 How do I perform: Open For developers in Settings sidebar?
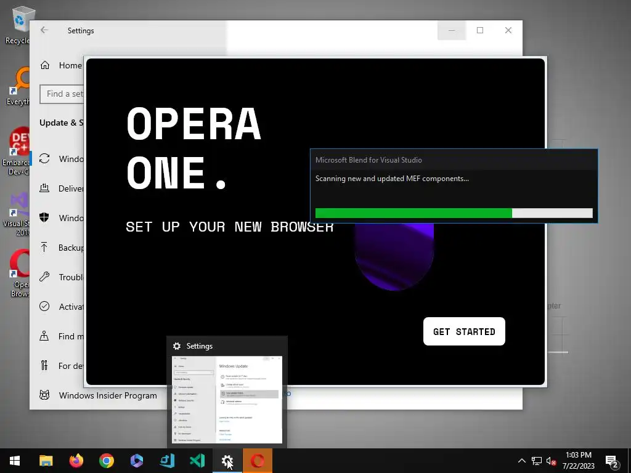coord(61,366)
